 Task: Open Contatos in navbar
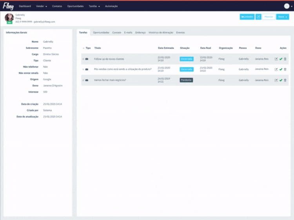click(57, 6)
